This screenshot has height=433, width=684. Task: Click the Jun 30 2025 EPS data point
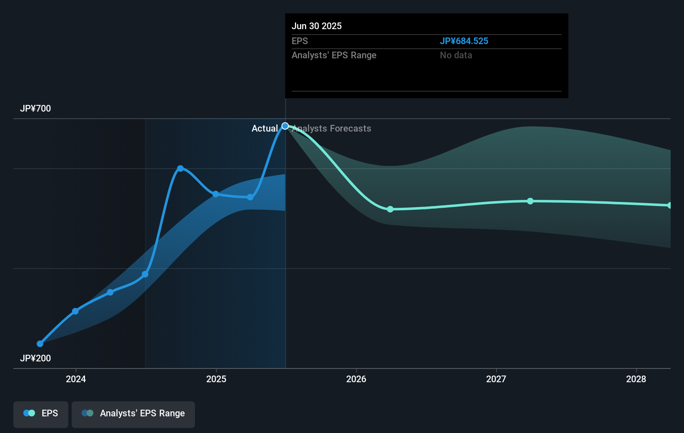(285, 126)
